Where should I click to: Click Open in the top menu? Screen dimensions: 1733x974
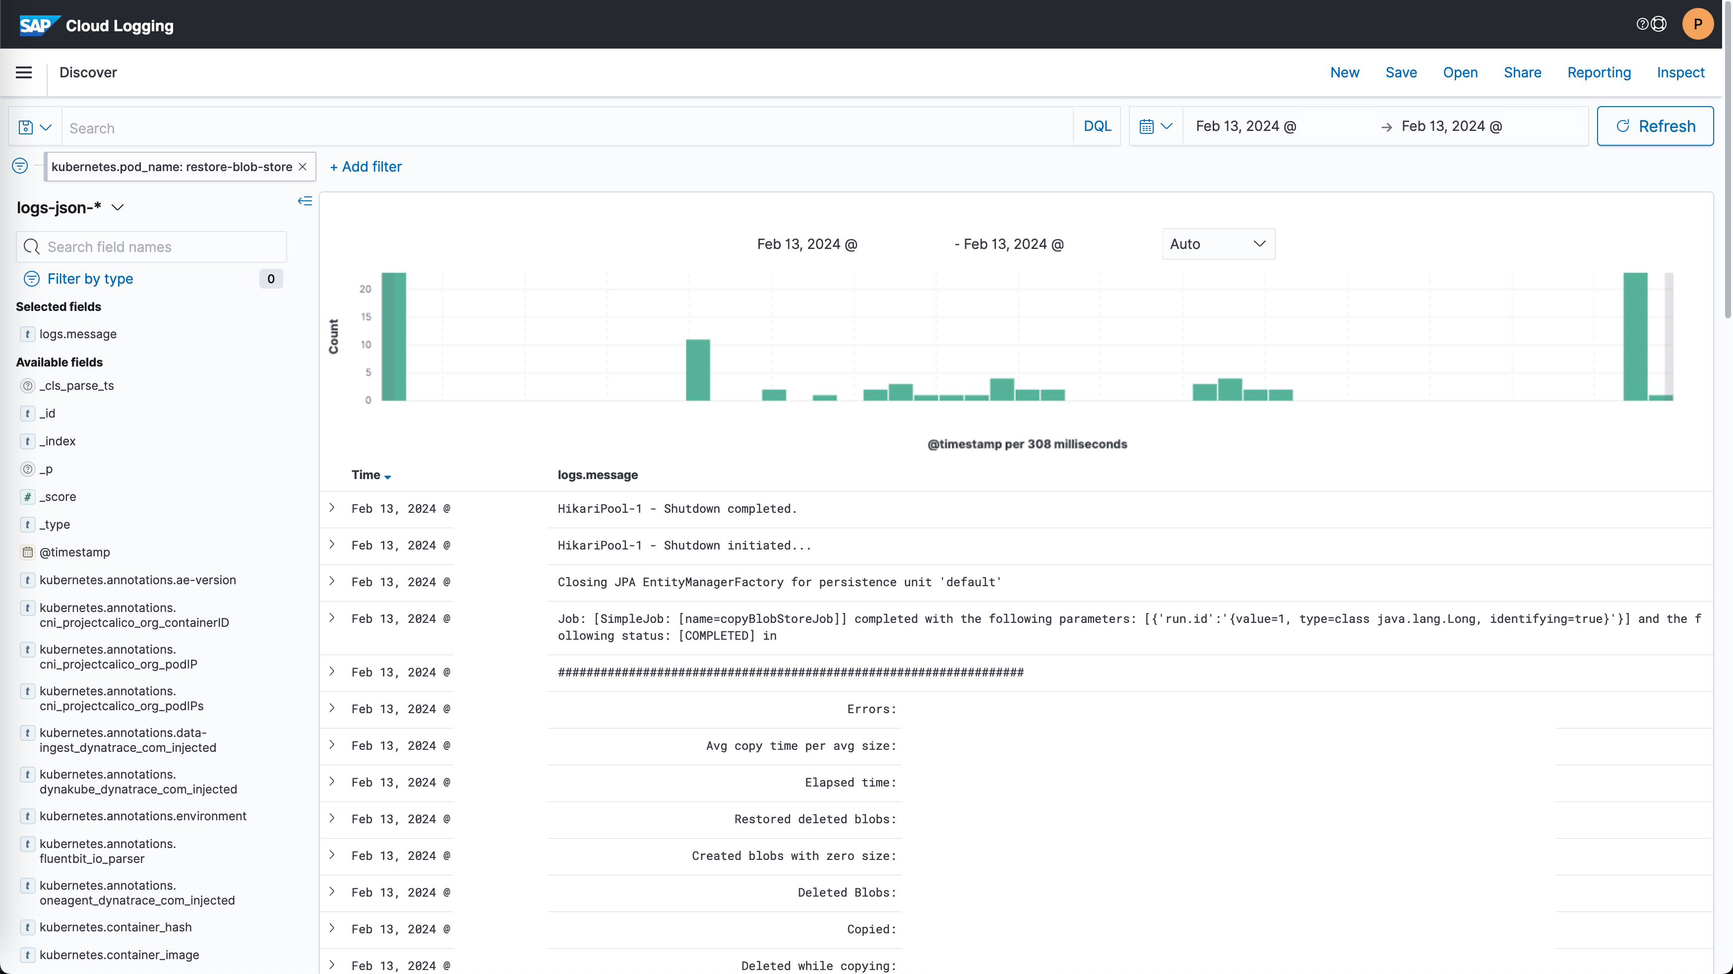point(1460,72)
